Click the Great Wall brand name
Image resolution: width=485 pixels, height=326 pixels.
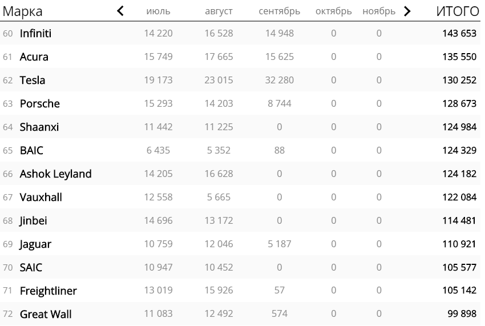click(46, 314)
